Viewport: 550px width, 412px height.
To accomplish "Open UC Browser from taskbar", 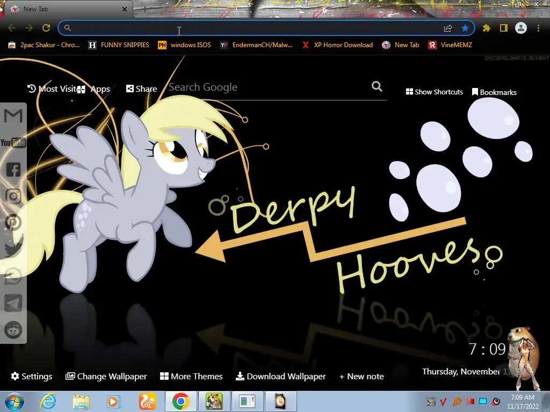I will coord(148,401).
